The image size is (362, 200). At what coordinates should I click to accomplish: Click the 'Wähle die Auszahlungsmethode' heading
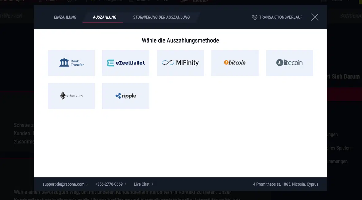pyautogui.click(x=180, y=40)
